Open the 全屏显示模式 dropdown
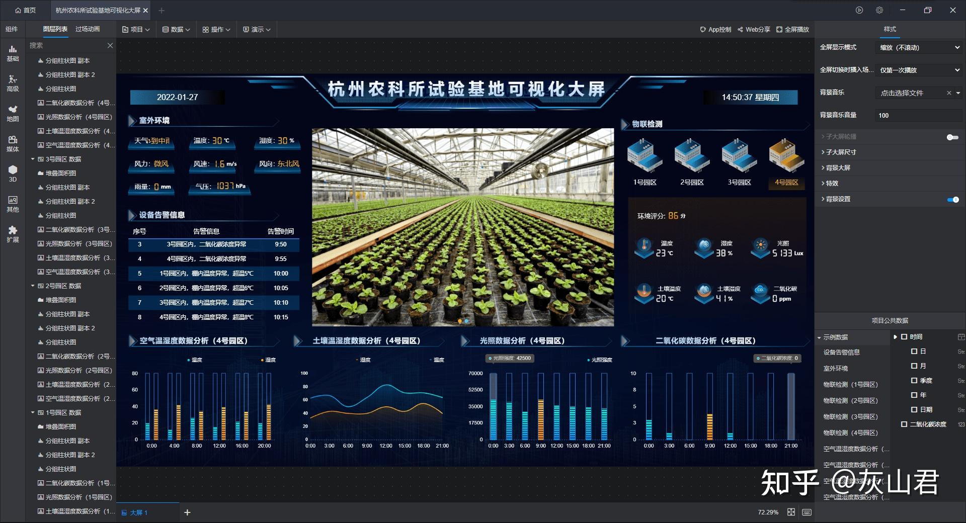Viewport: 966px width, 523px height. click(919, 47)
